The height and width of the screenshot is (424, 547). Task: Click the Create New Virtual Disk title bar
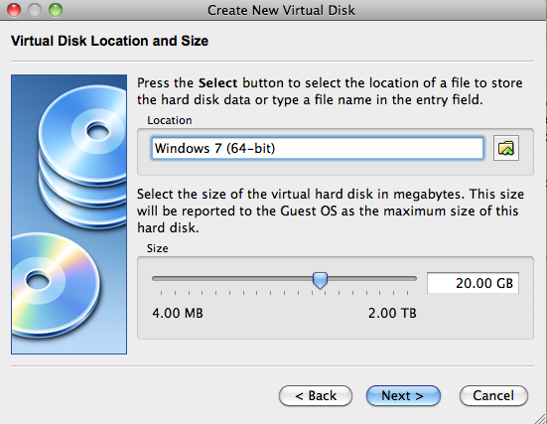(281, 10)
